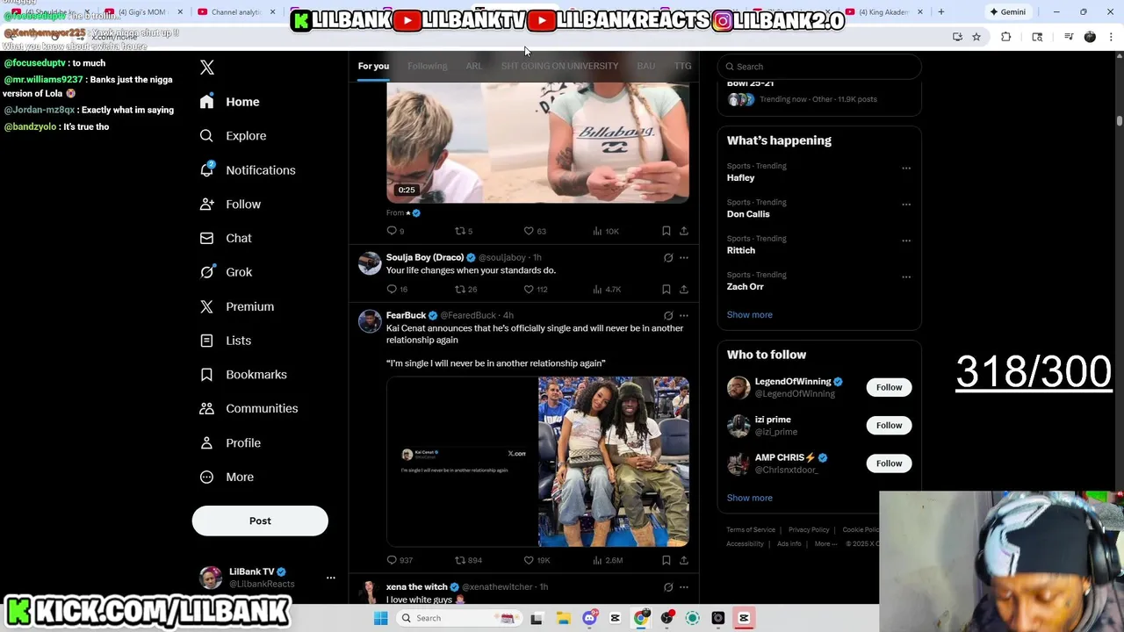Open more menu on xena the witch post
The image size is (1124, 632).
pyautogui.click(x=684, y=587)
